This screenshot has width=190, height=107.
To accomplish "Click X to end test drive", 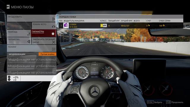I will click(x=53, y=42).
